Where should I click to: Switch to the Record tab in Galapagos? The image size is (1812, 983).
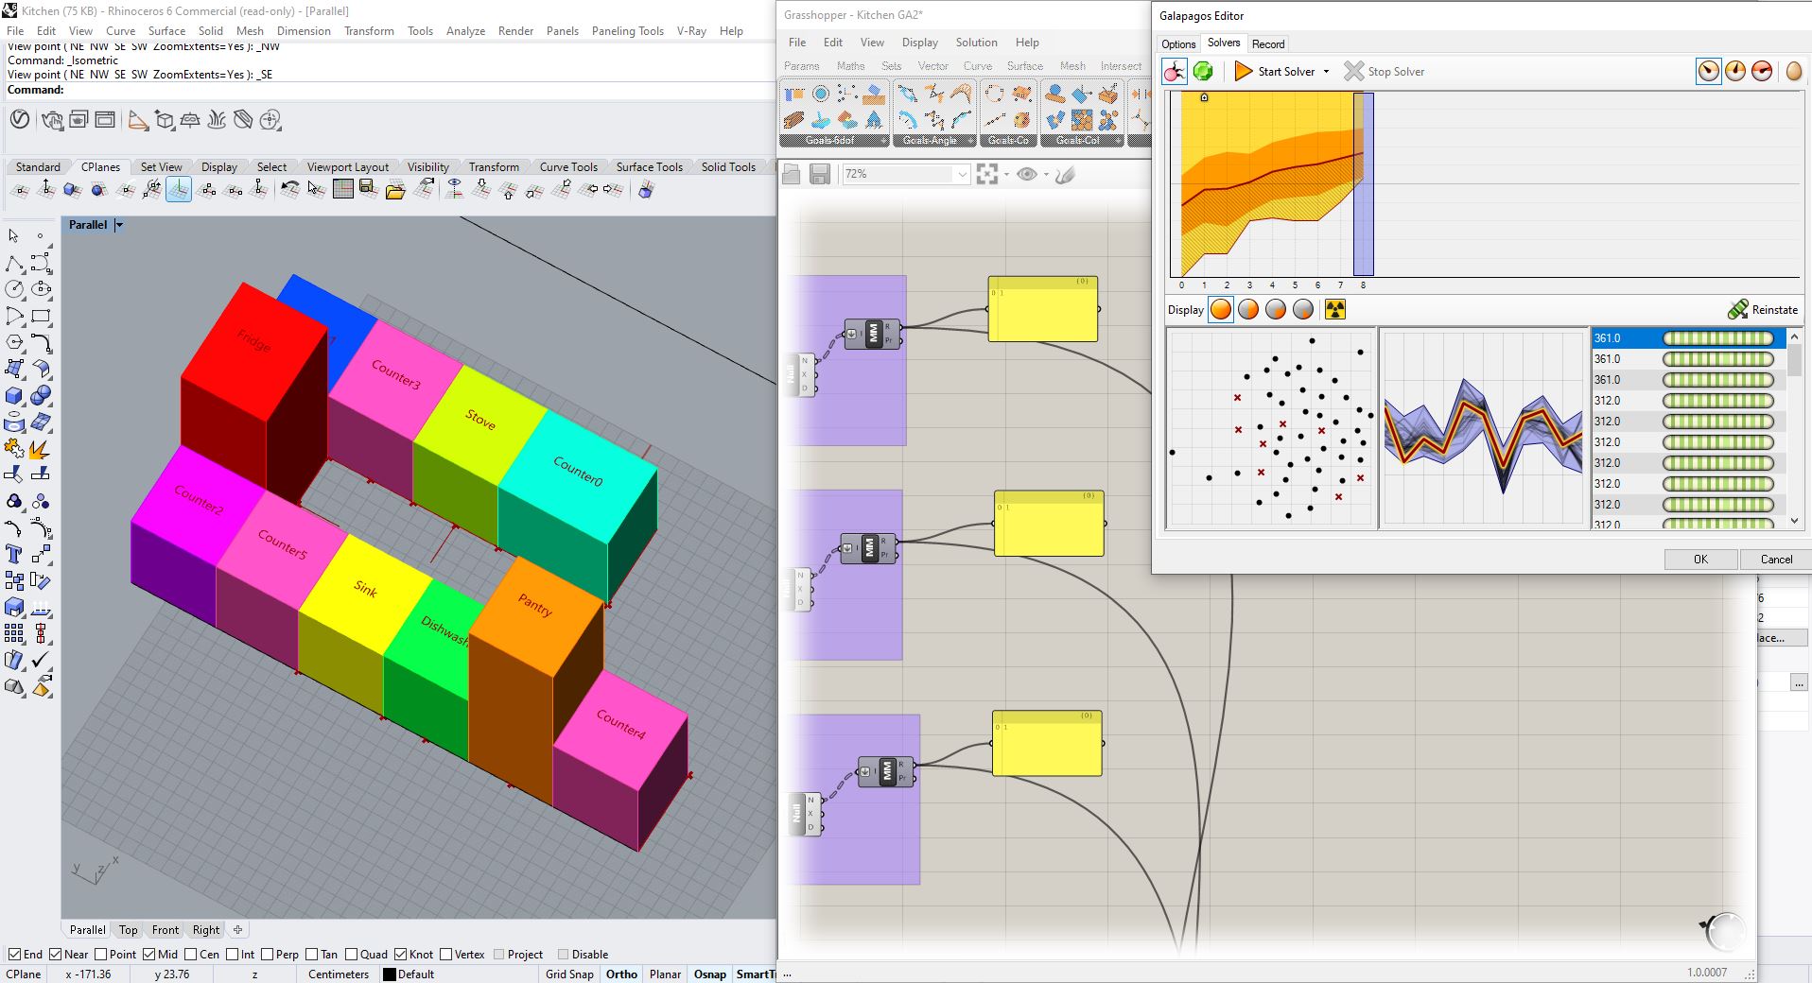pyautogui.click(x=1267, y=44)
